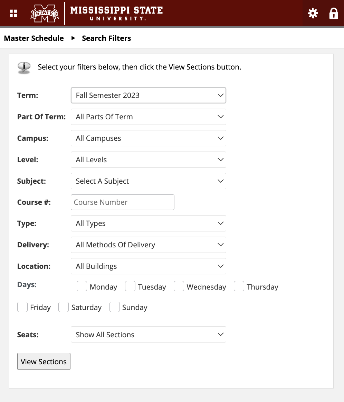Open the Seats dropdown
The height and width of the screenshot is (402, 344).
(149, 334)
